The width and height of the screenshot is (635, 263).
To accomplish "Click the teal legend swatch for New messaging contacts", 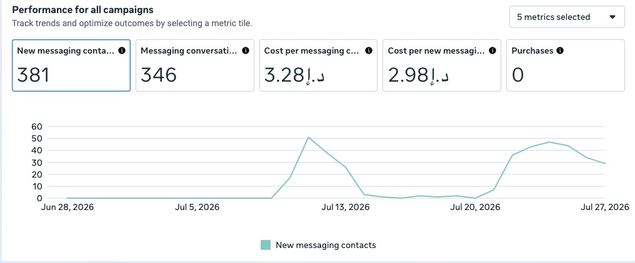I will tap(265, 245).
